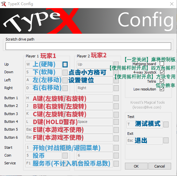The image size is (177, 176).
Task: Click Player 1 Start field showing 1
Action: [43, 147]
